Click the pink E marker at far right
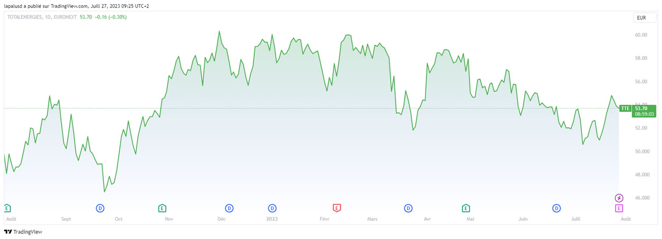This screenshot has height=239, width=662. coord(619,208)
